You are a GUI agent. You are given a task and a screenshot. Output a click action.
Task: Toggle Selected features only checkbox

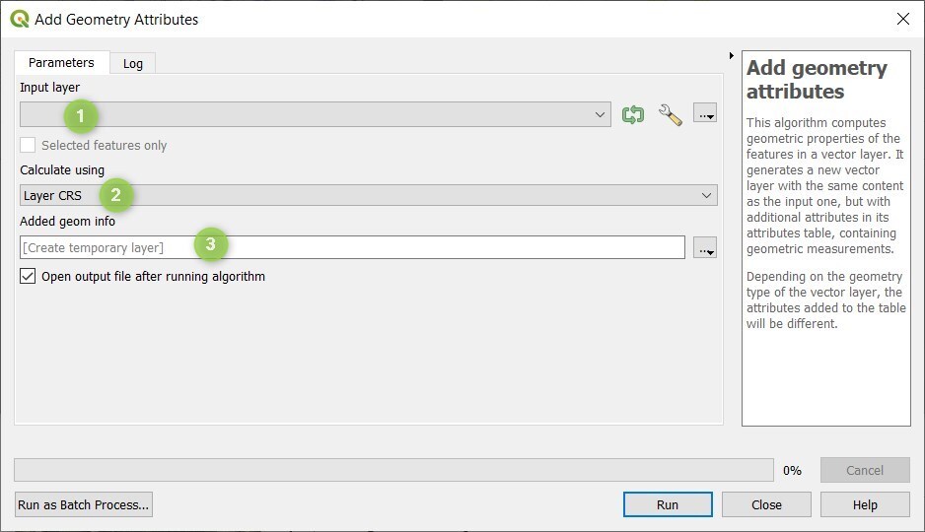[29, 145]
